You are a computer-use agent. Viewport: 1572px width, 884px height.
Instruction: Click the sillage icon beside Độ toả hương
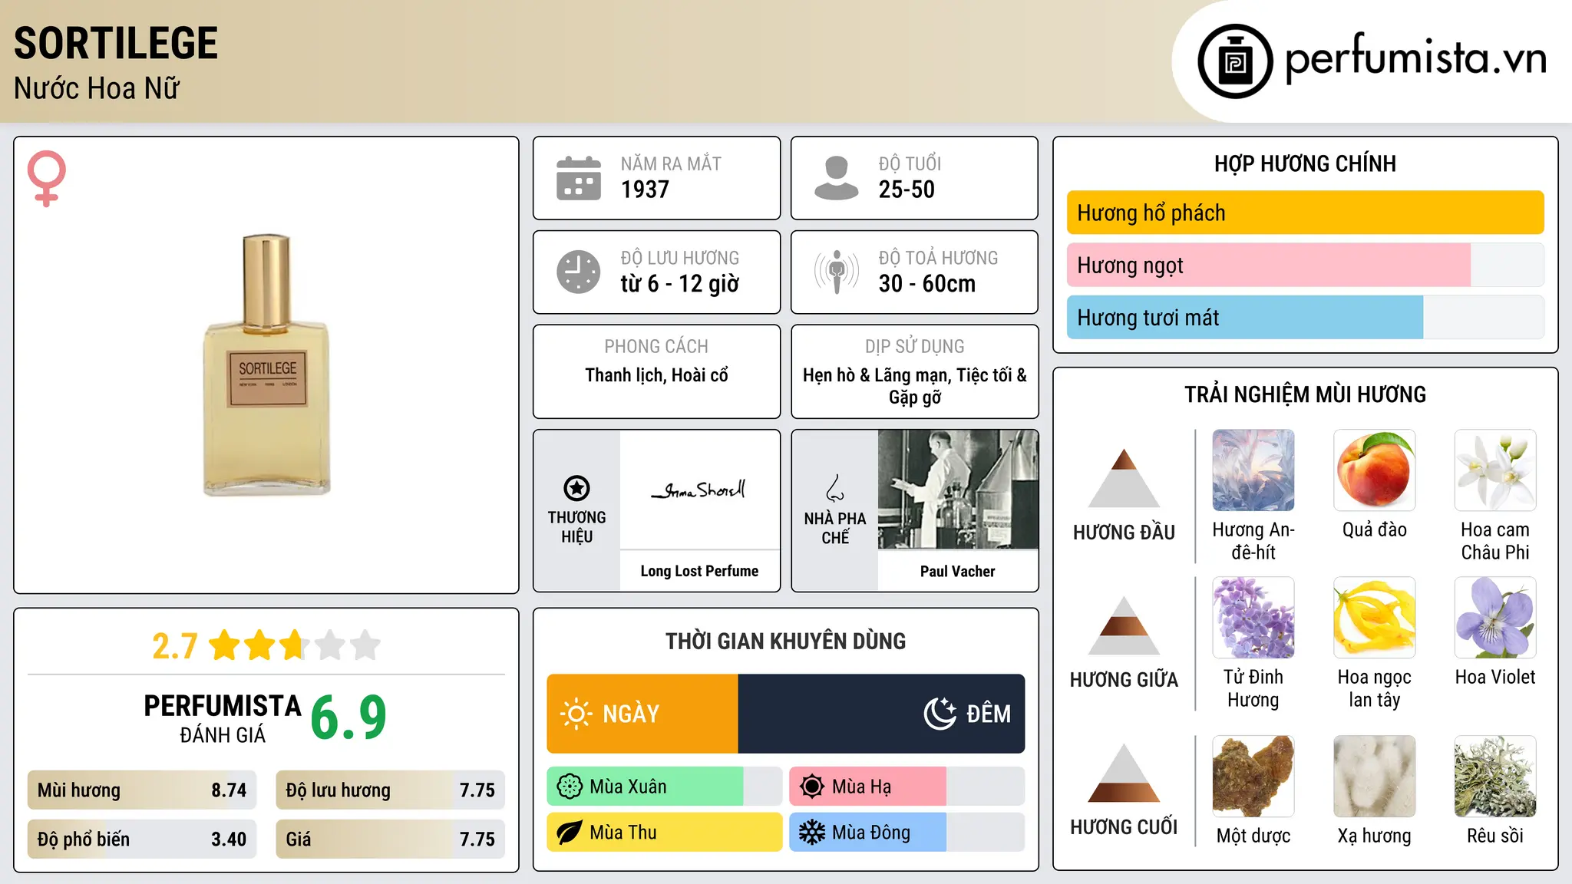[x=837, y=272]
